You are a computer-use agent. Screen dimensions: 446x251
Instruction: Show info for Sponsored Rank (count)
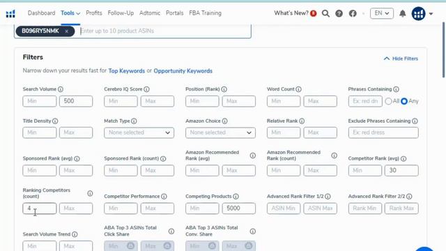(x=163, y=159)
